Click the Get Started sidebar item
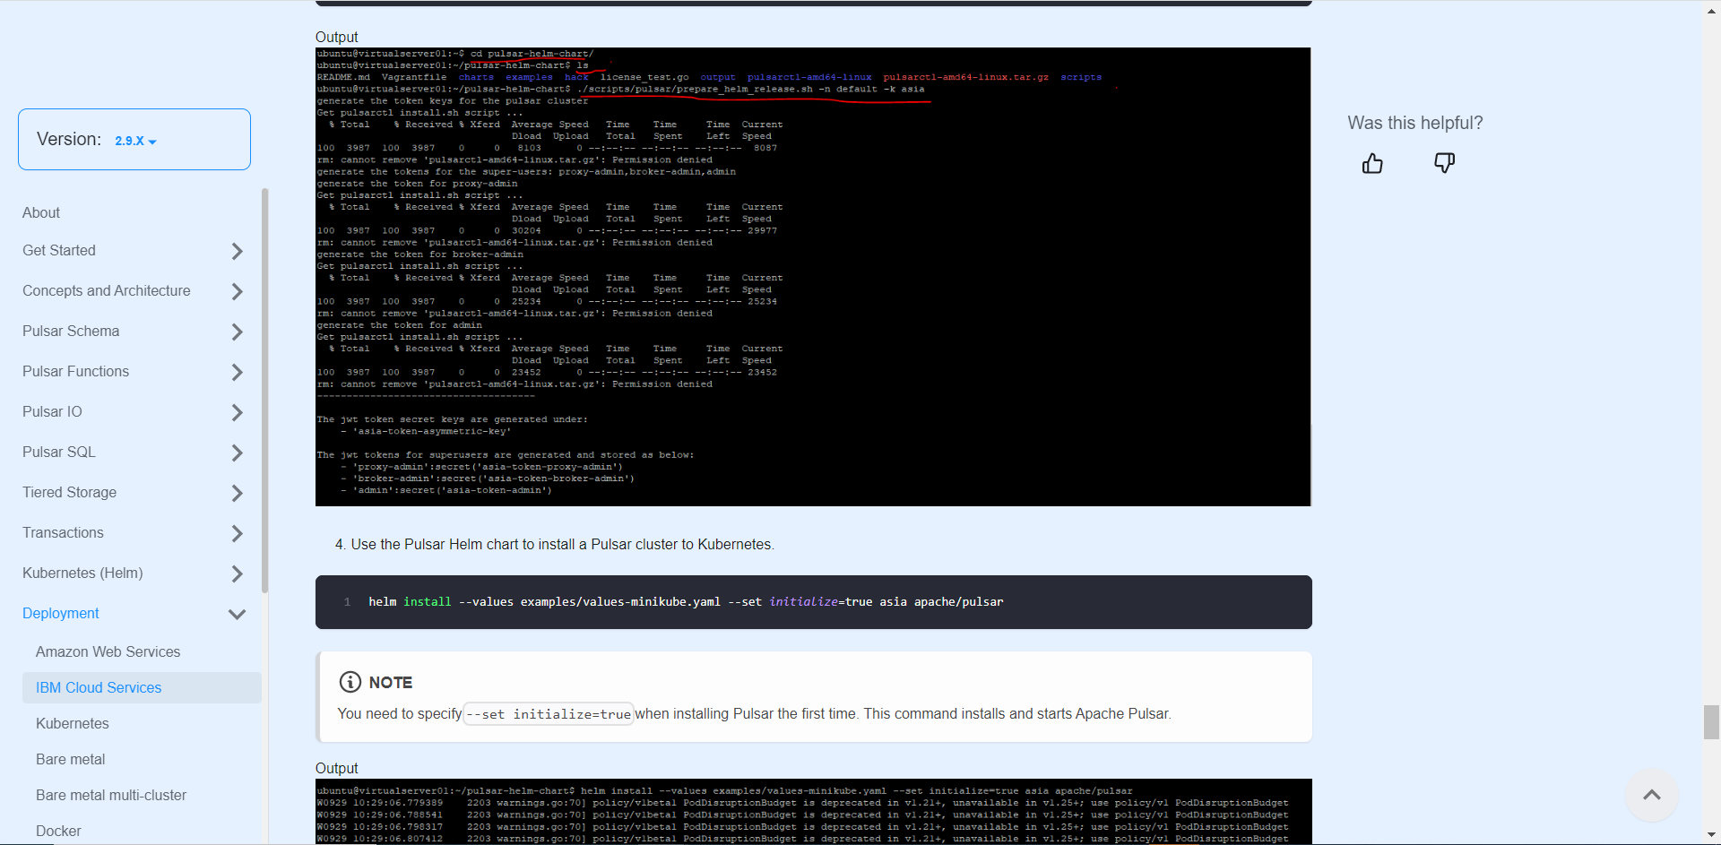This screenshot has height=845, width=1721. tap(59, 250)
